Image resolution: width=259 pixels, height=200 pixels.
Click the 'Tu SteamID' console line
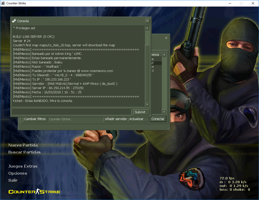coord(53,75)
